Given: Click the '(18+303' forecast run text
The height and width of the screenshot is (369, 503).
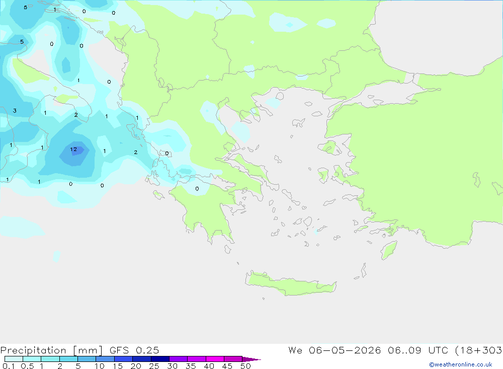Looking at the screenshot, I should click(x=479, y=350).
